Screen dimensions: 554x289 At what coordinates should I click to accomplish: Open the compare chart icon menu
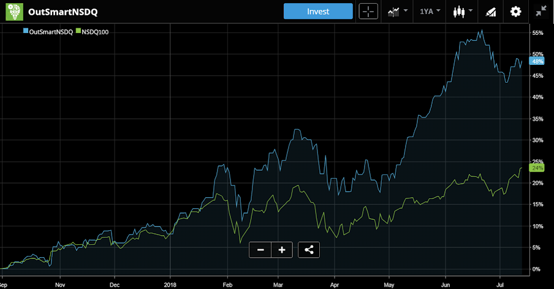coord(393,12)
